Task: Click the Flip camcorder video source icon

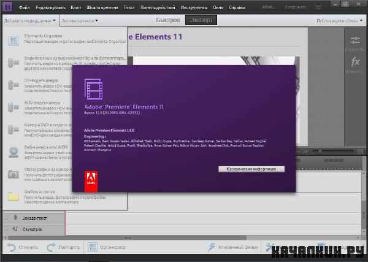Action: pyautogui.click(x=13, y=63)
